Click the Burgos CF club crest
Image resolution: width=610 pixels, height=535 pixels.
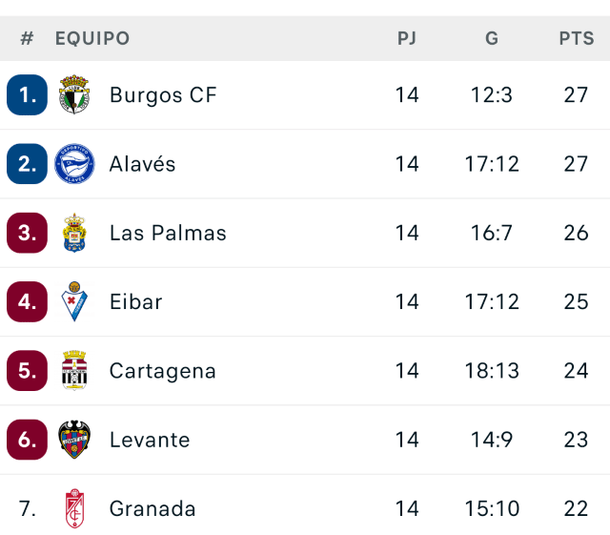click(74, 95)
